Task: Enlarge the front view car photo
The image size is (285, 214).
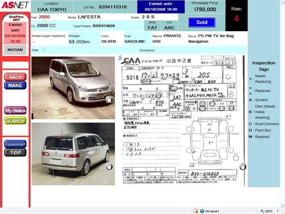Action: pos(73,88)
